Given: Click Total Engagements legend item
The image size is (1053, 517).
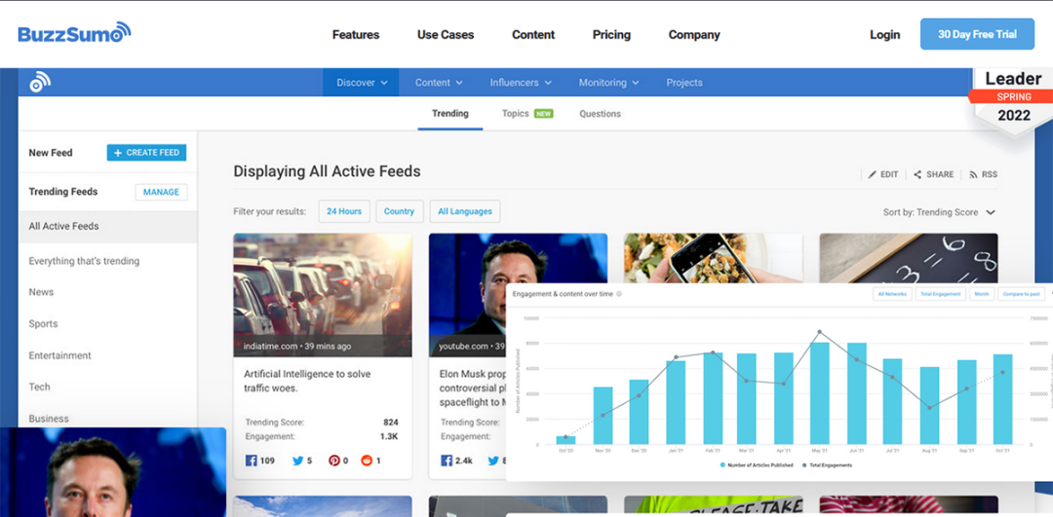Looking at the screenshot, I should [x=827, y=464].
